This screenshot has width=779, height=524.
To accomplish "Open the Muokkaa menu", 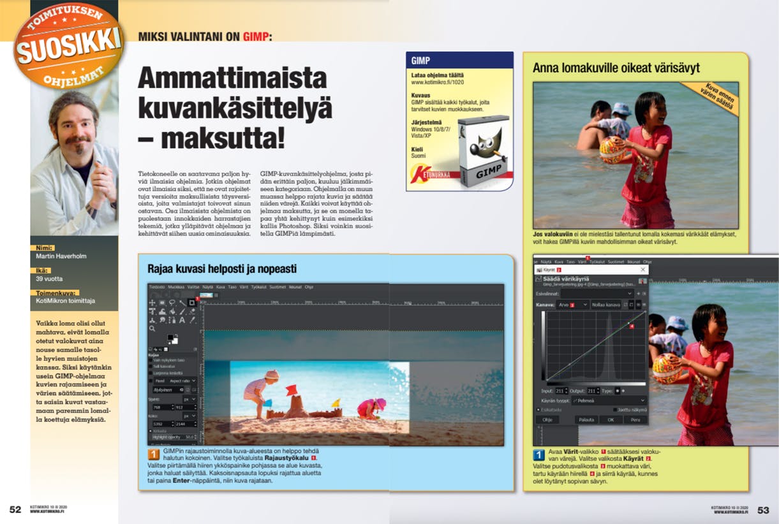I will (x=176, y=287).
